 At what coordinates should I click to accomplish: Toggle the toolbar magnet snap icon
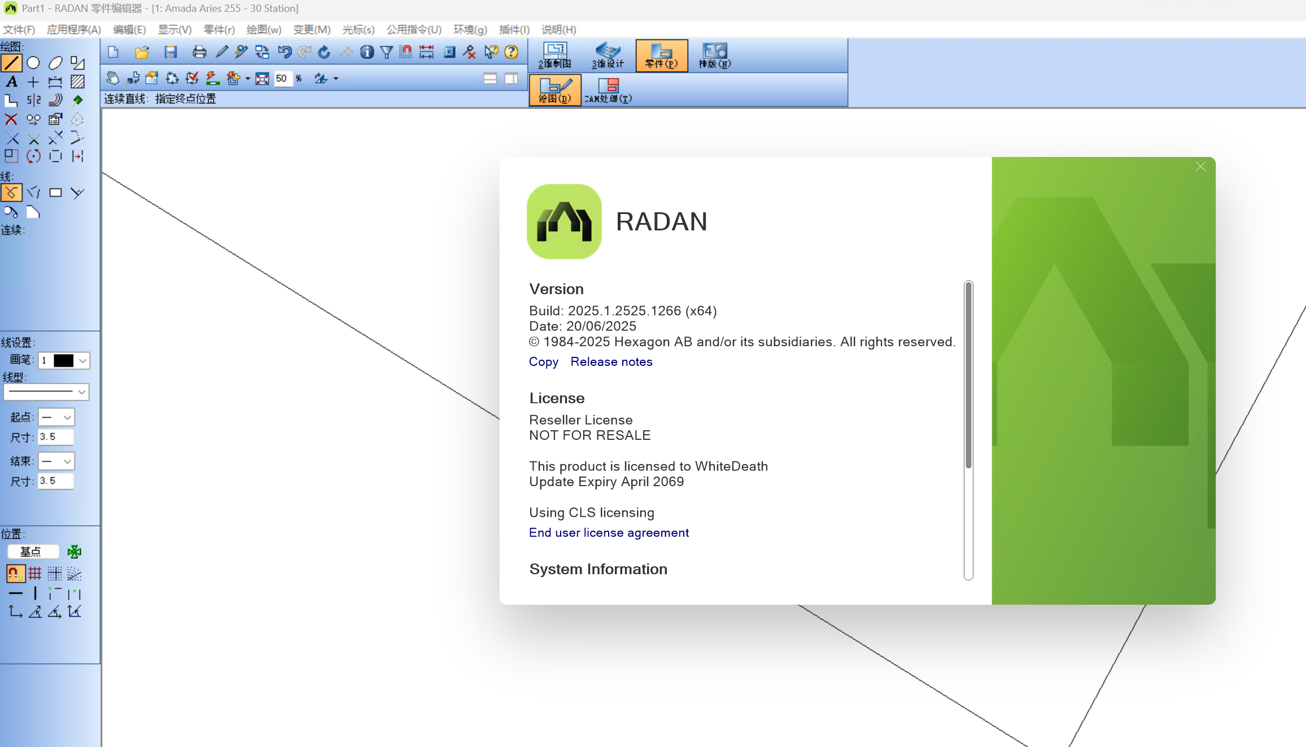click(406, 53)
